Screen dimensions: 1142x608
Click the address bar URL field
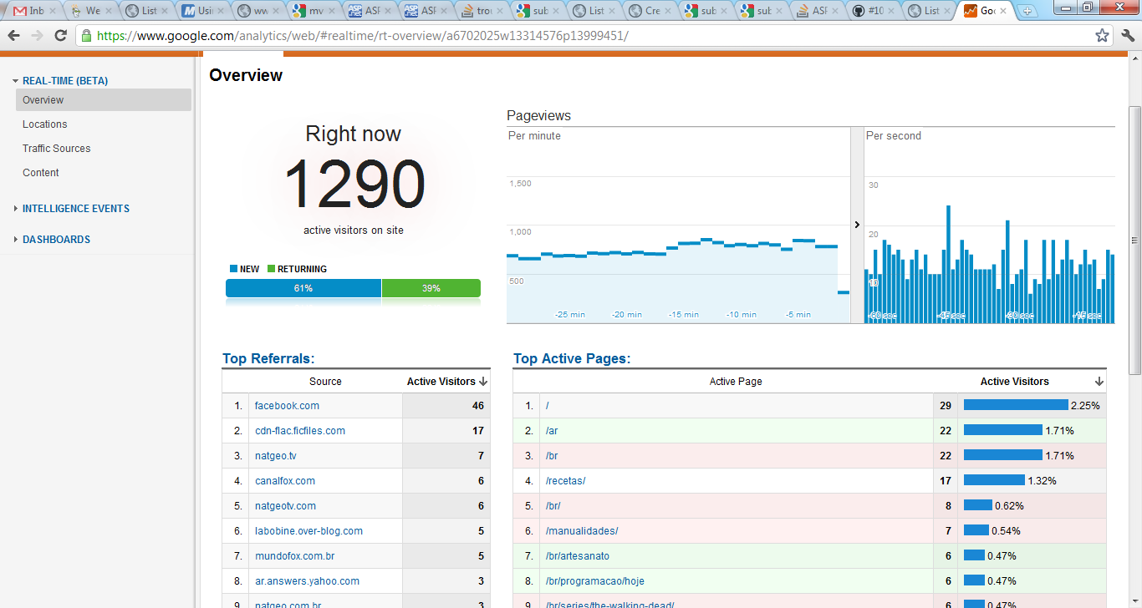pos(594,36)
